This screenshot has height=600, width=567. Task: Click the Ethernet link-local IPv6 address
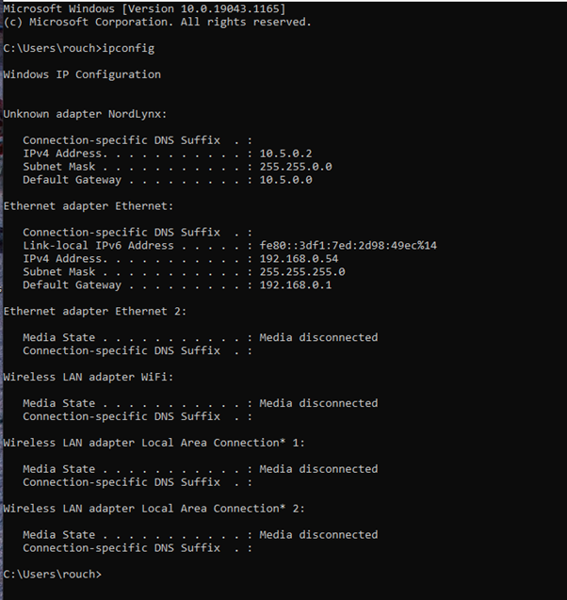point(348,245)
